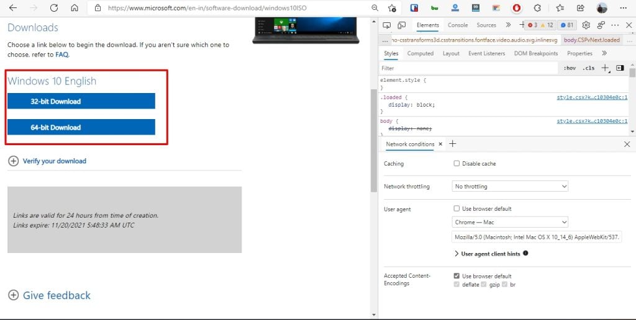This screenshot has height=320, width=636.
Task: Switch to the Console tab
Action: pos(458,25)
